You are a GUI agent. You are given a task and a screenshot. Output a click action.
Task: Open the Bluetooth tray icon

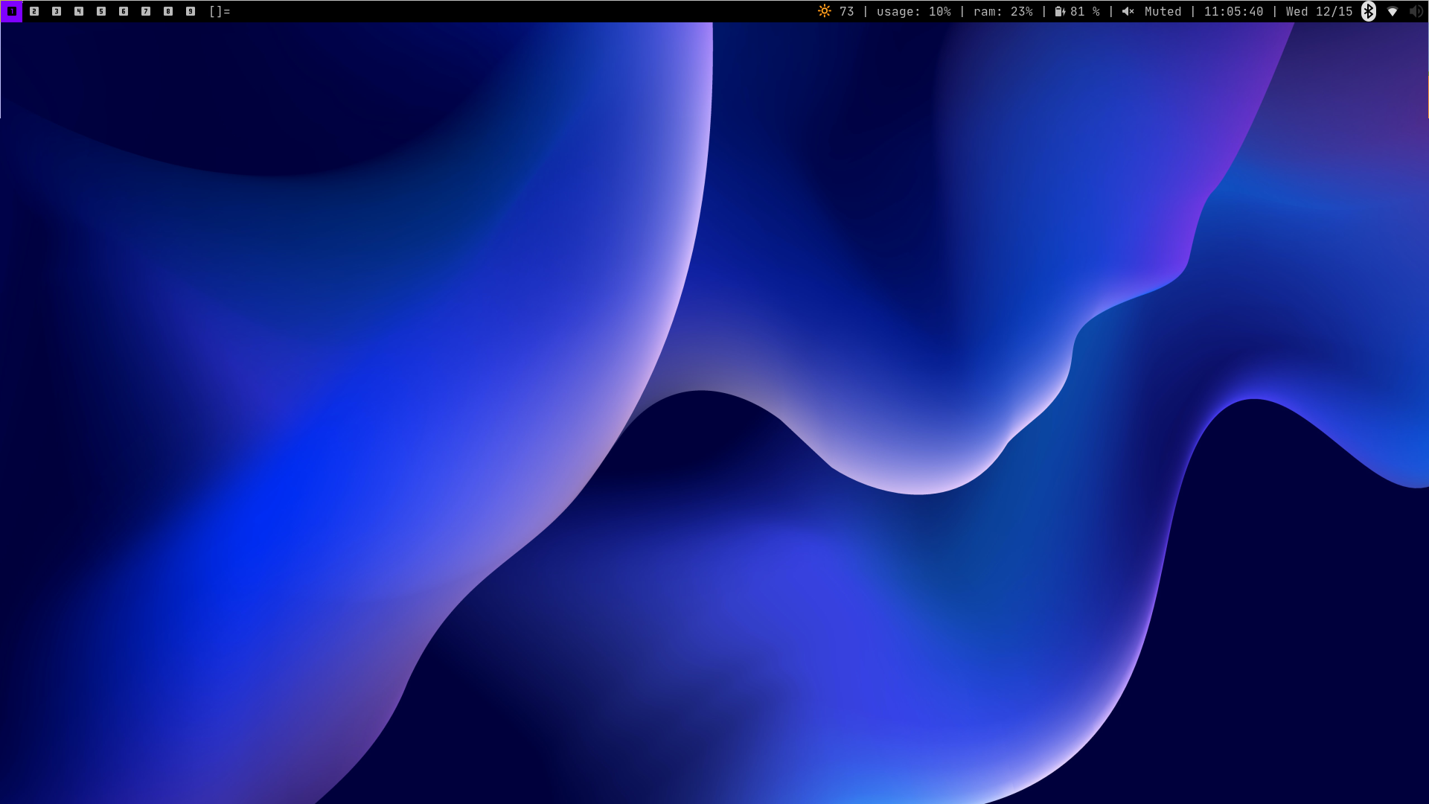point(1369,11)
